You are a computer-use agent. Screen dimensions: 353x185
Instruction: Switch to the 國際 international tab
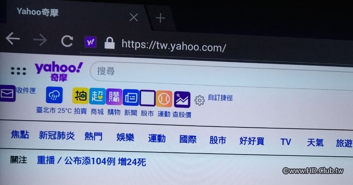tap(188, 139)
